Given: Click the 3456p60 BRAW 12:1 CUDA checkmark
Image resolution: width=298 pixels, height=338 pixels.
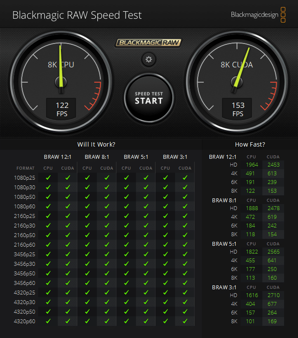Looking at the screenshot, I should coord(68,283).
